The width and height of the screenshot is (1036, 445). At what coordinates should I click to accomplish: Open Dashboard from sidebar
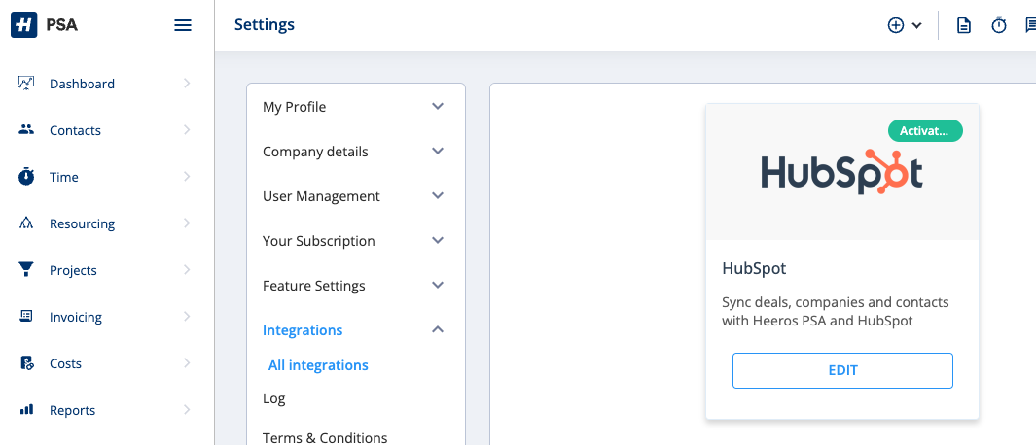point(82,84)
